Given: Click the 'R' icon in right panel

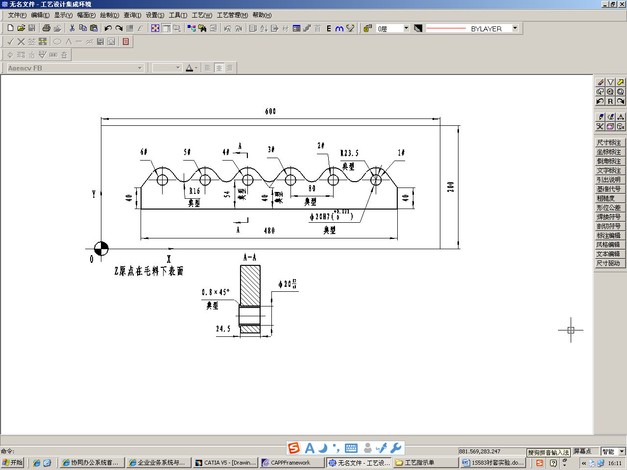Looking at the screenshot, I should click(610, 101).
